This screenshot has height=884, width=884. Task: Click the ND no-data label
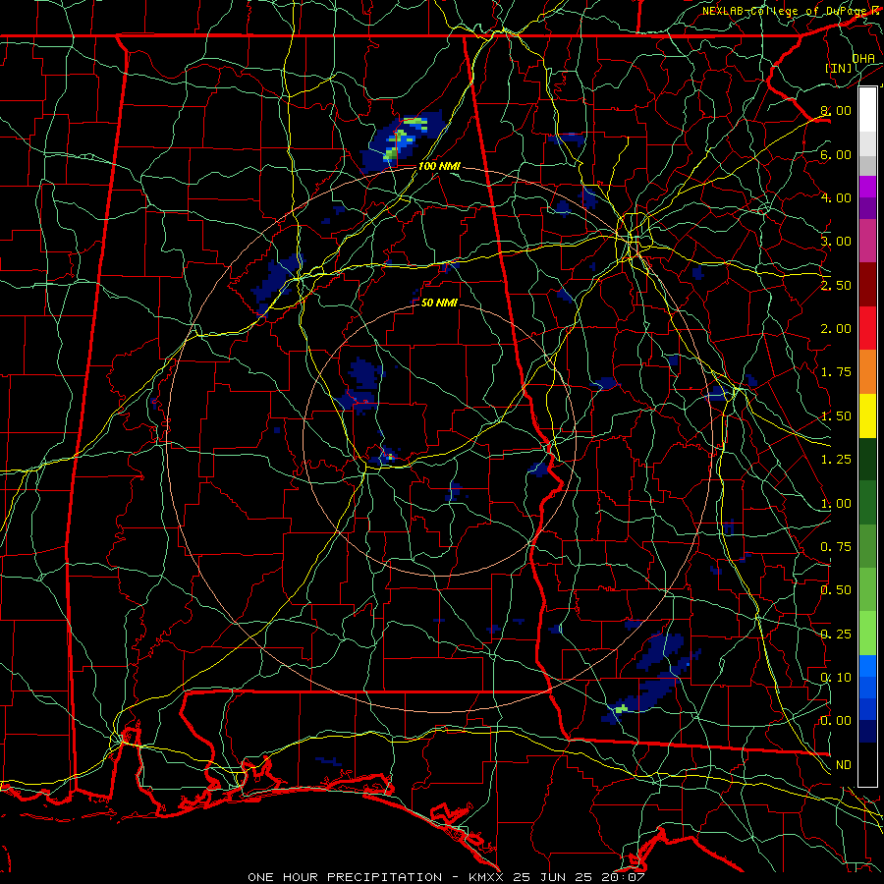[x=844, y=765]
